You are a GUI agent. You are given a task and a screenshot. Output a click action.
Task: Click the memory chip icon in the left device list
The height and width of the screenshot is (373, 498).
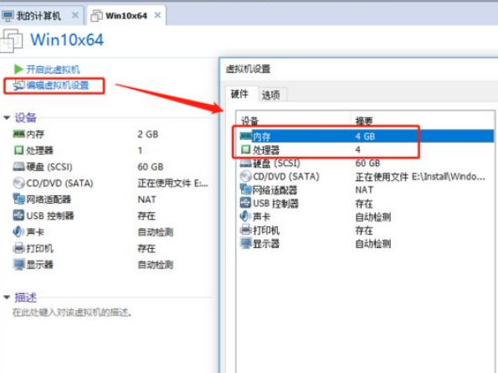coord(18,134)
